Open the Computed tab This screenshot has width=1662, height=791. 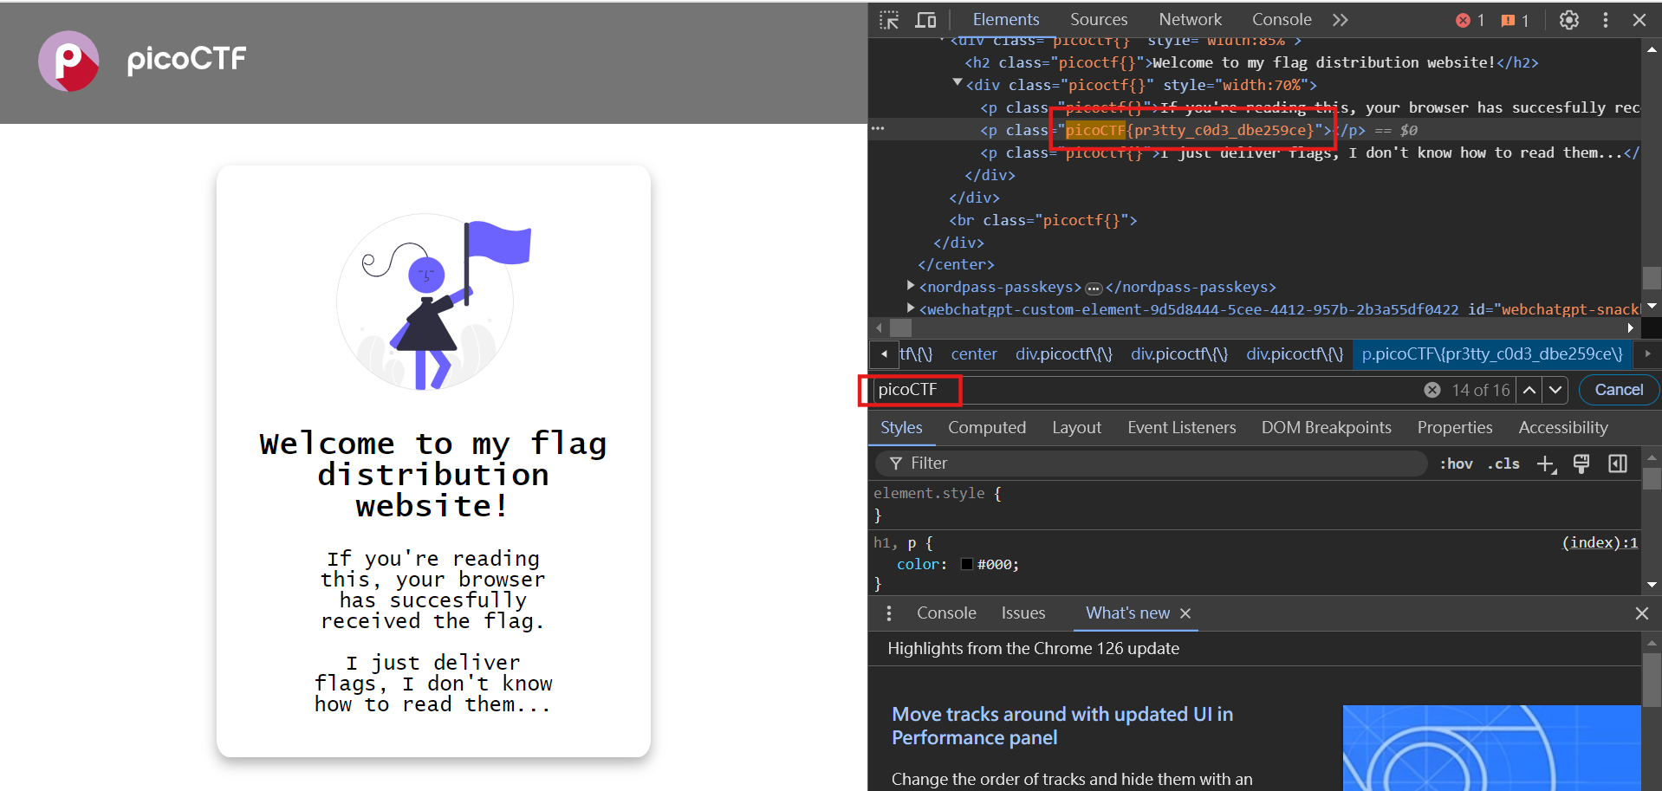(x=987, y=427)
